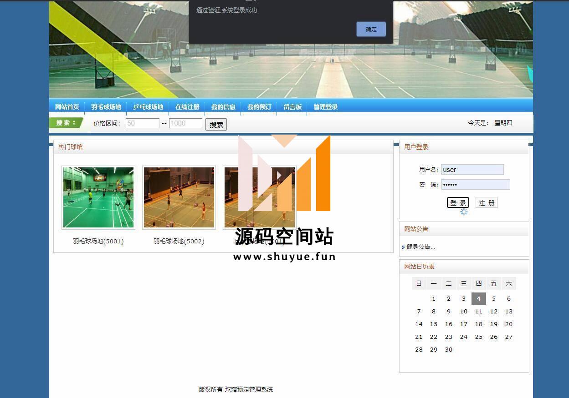This screenshot has width=569, height=398.
Task: Focus the minimum price field showing 50
Action: point(143,123)
